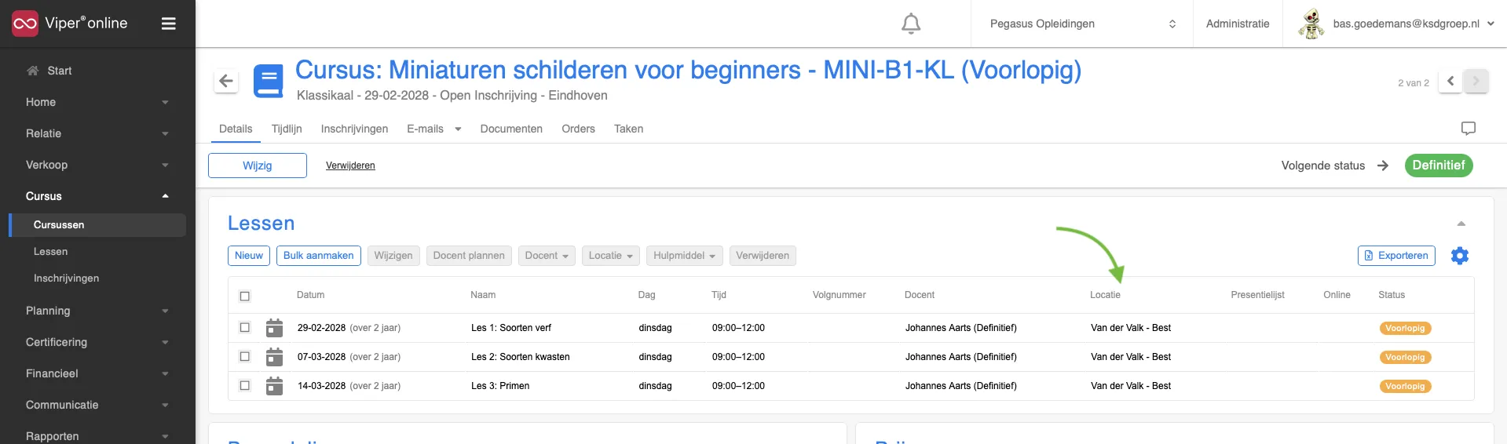Click calendar icon for 14-03-2028 lesson
Screen dimensions: 1507x444
274,386
